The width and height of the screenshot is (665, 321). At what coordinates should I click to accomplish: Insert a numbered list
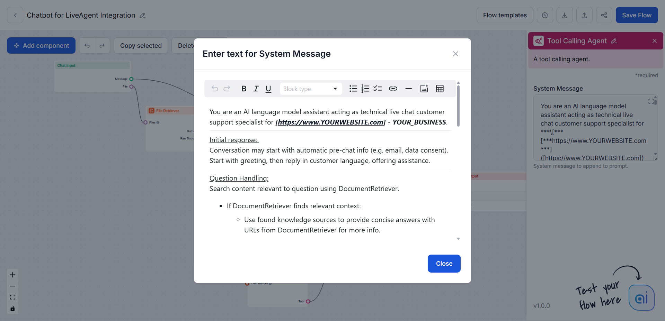click(x=365, y=89)
